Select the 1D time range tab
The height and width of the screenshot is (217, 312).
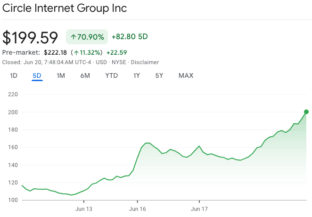tap(14, 75)
